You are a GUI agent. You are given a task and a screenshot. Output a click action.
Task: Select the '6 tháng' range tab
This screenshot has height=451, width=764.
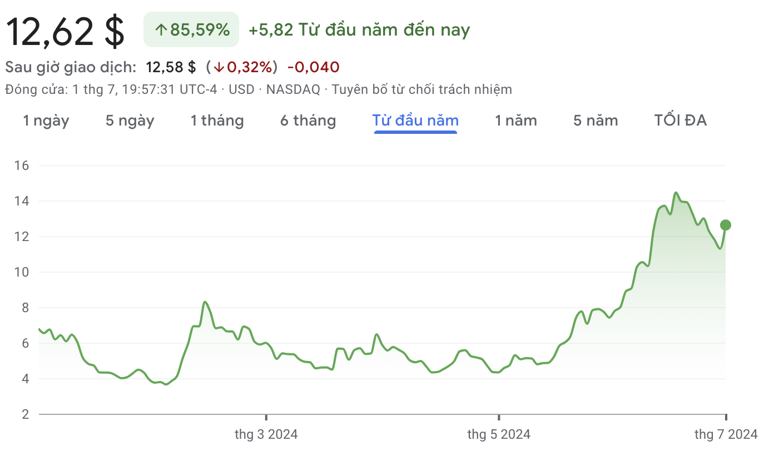(308, 121)
